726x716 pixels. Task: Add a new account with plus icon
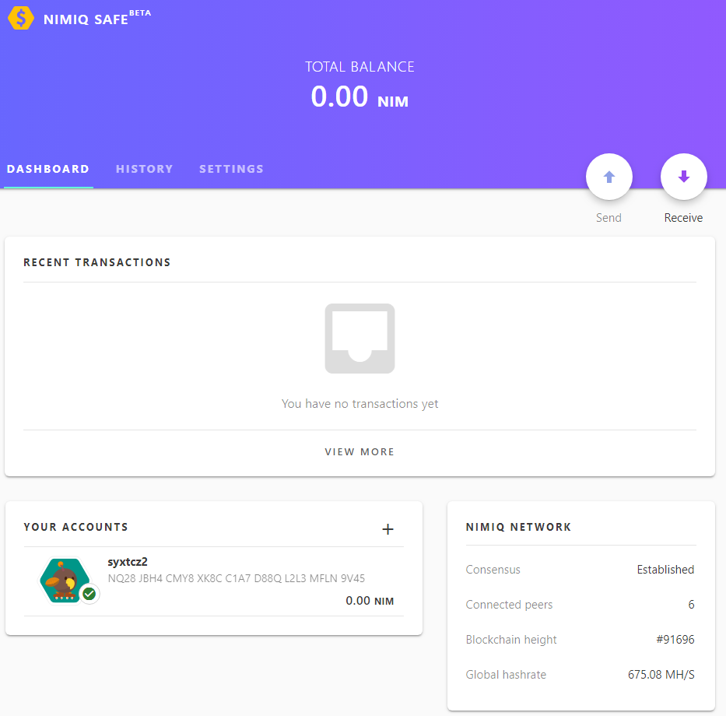388,529
